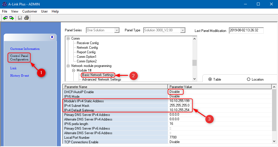Select Comm Option1 tree item
The image size is (278, 147).
(x=86, y=57)
